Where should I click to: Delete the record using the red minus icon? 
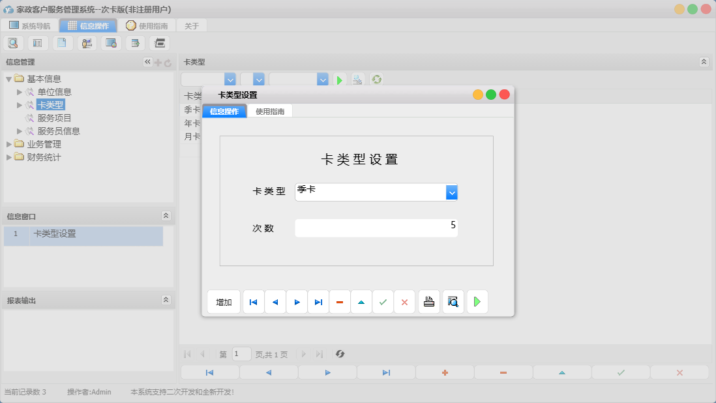tap(340, 301)
